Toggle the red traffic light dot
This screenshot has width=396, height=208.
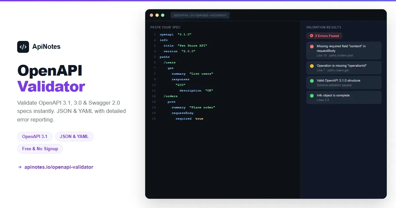[151, 15]
